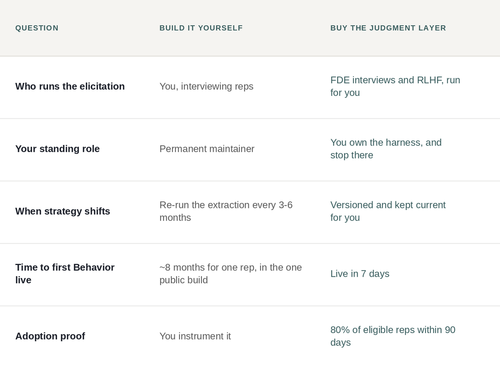Screen dimensions: 500x368
Task: Select the 'When strategy shifts' row label
Action: click(62, 211)
